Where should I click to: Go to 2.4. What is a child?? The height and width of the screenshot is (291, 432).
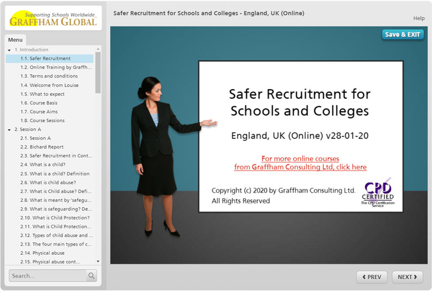click(43, 164)
